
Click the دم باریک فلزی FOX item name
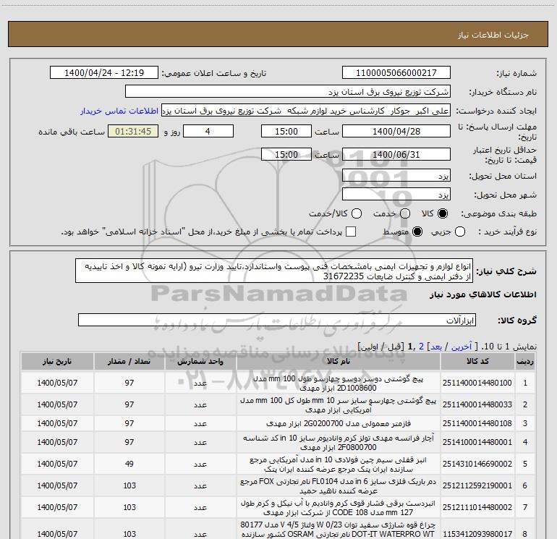coord(339,486)
